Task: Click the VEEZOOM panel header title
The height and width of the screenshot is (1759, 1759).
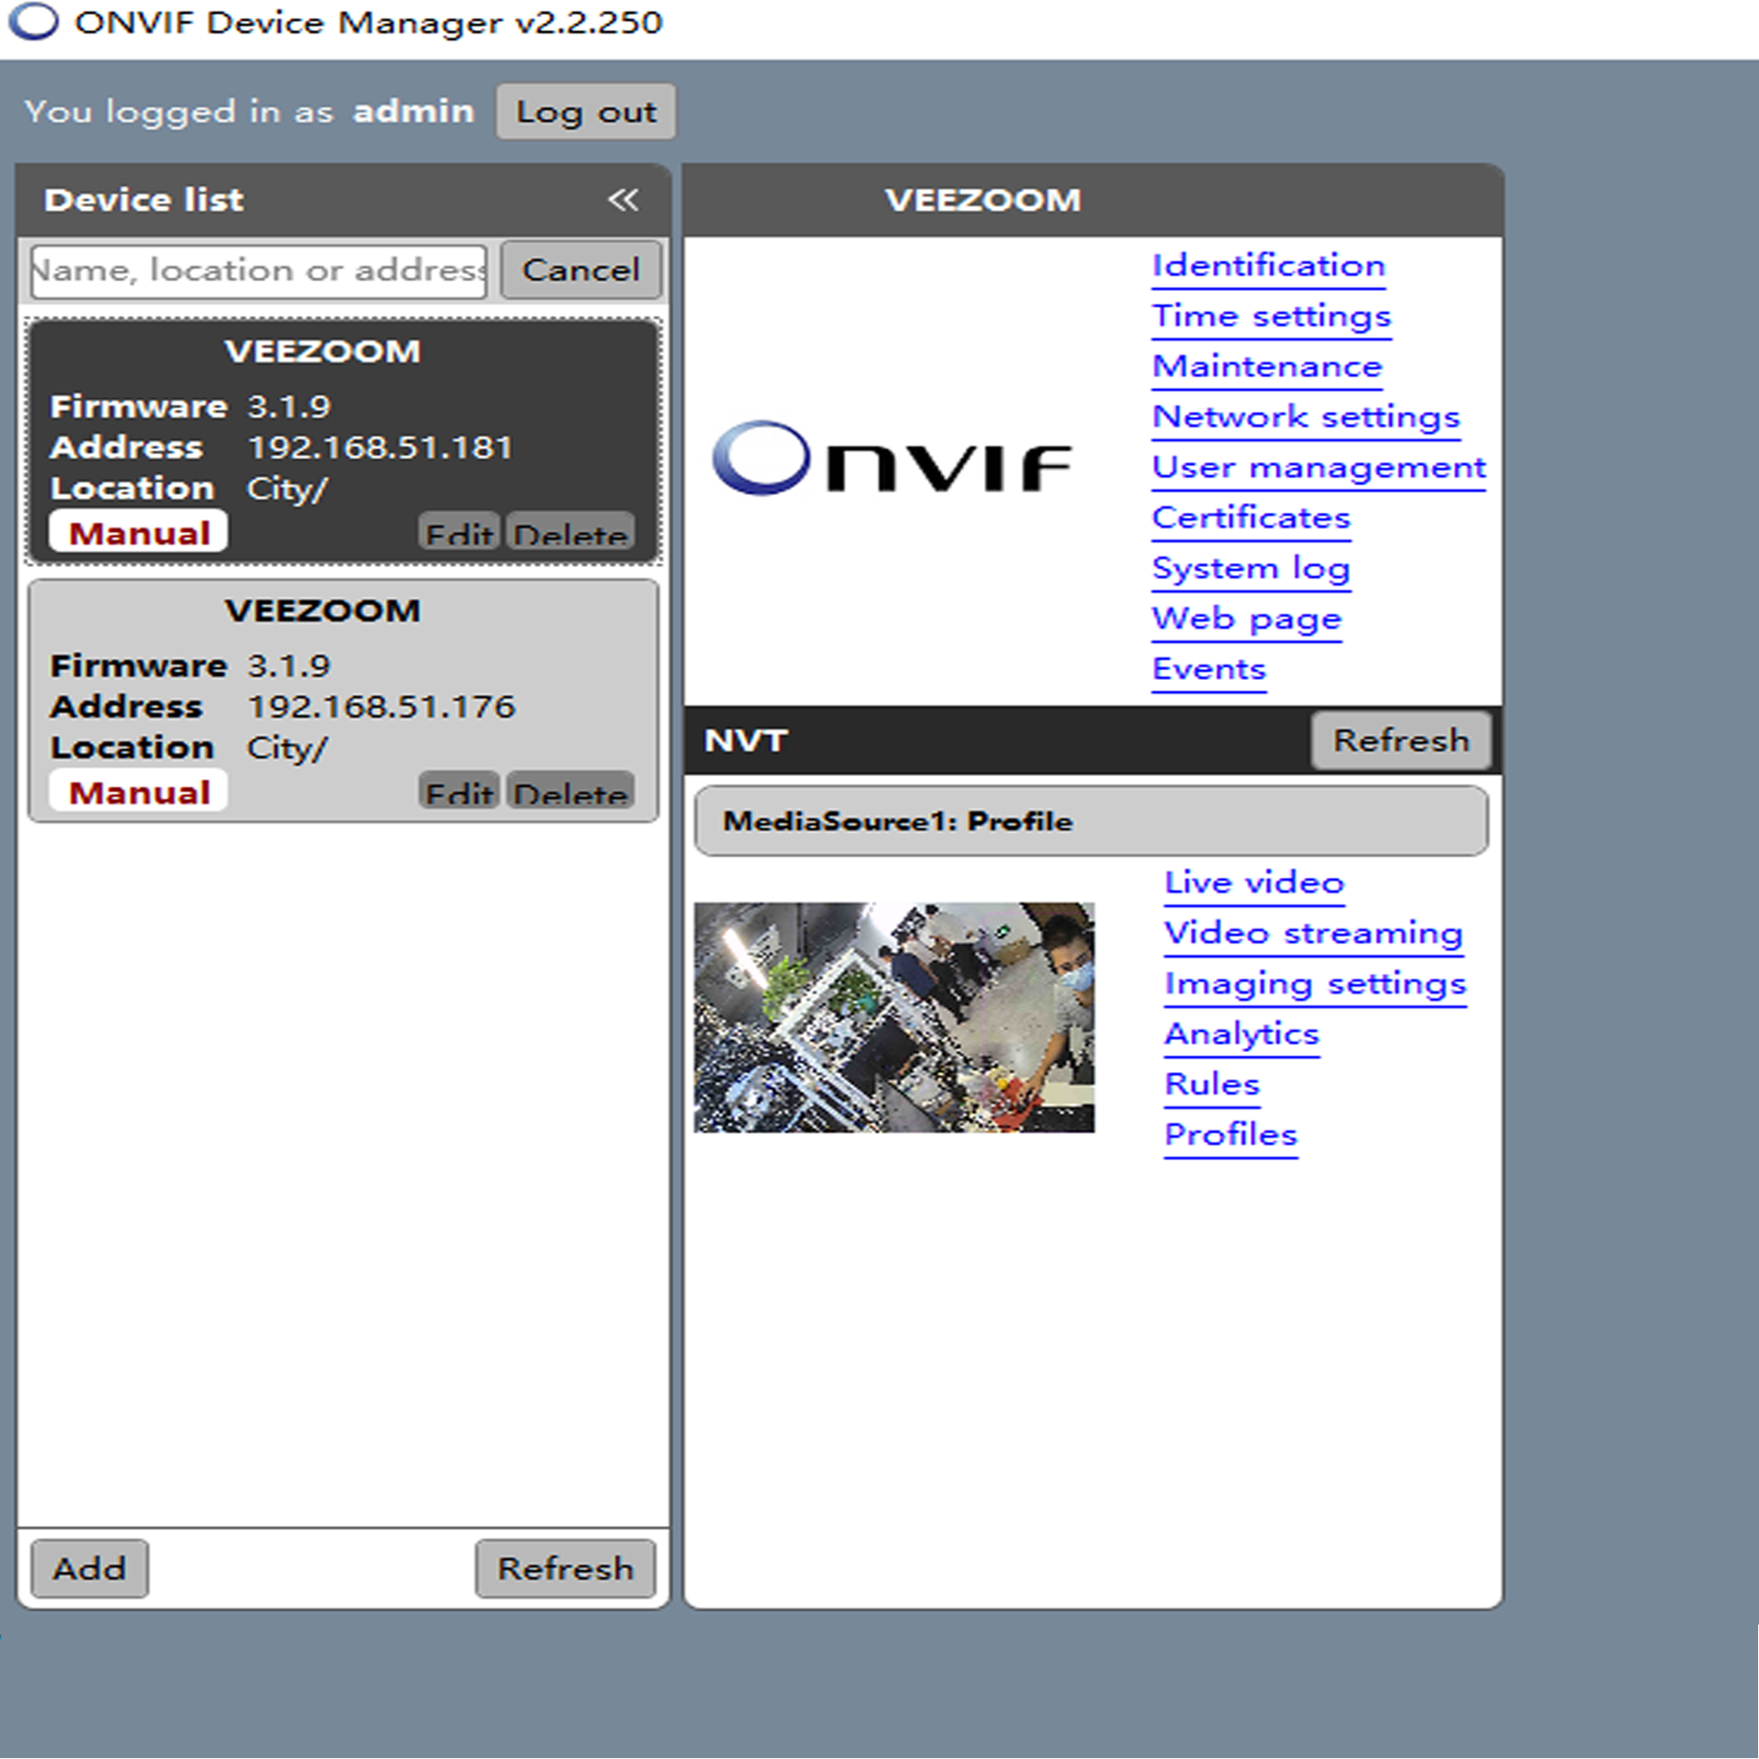Action: (x=983, y=201)
